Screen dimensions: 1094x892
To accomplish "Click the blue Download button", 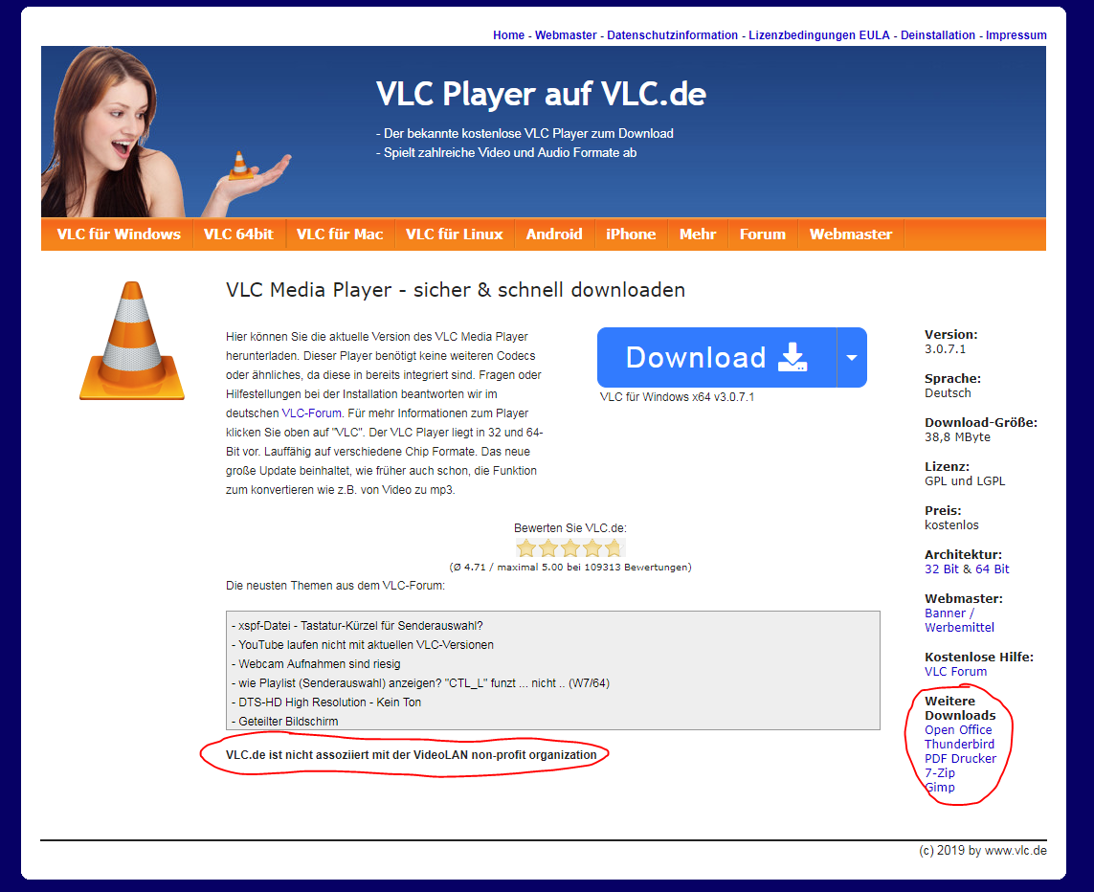I will pyautogui.click(x=717, y=357).
